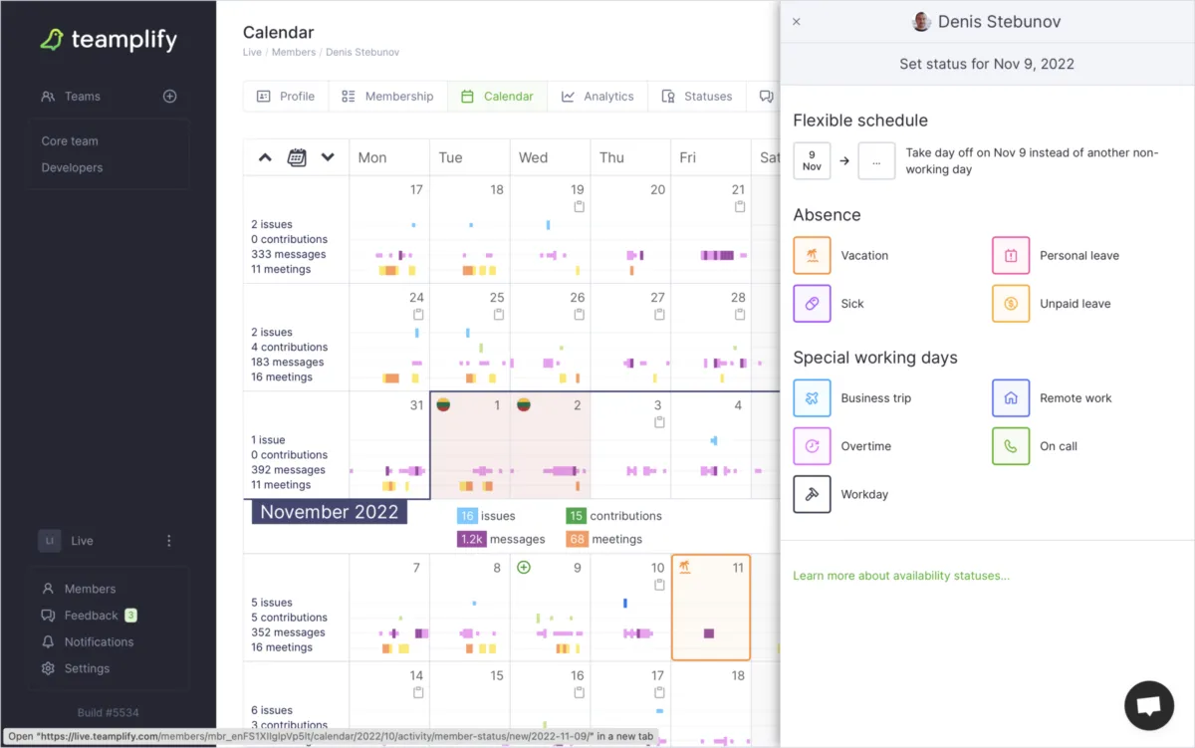Choose the replacement day empty box
The height and width of the screenshot is (748, 1195).
point(876,160)
